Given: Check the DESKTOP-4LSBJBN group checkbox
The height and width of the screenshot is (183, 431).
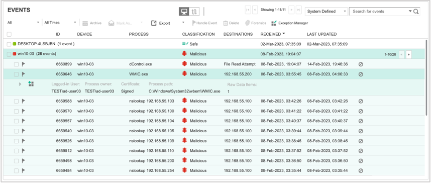Looking at the screenshot, I should tap(9, 44).
